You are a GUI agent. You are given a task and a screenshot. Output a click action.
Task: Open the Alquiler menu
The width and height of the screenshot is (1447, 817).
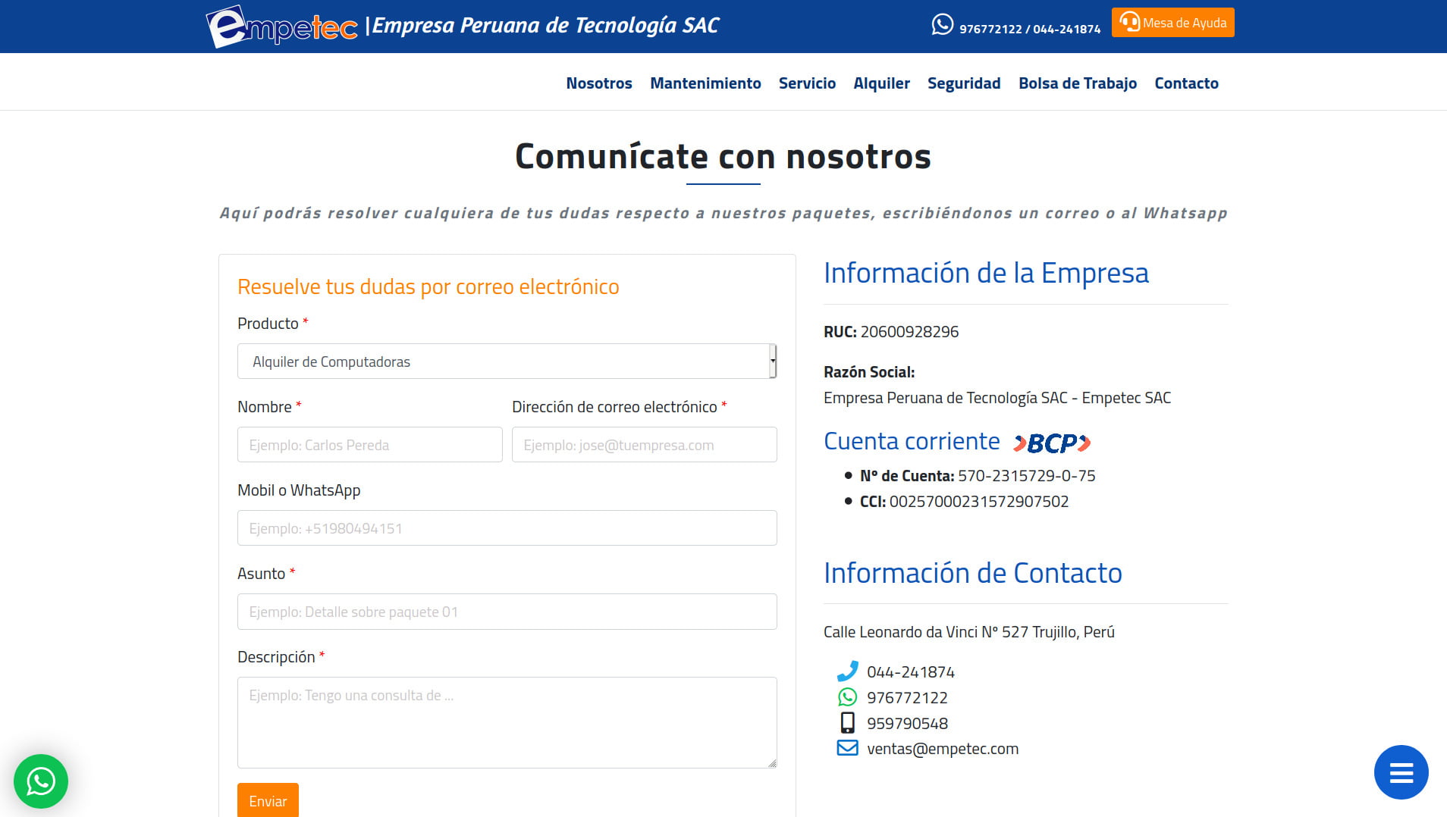pyautogui.click(x=881, y=83)
